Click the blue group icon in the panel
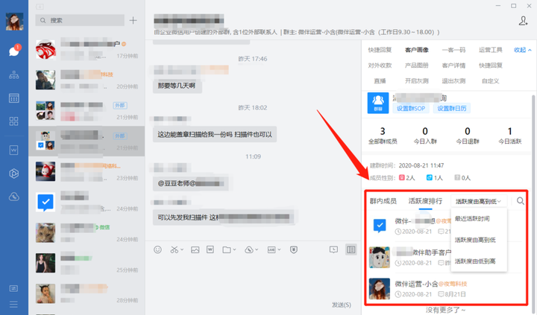This screenshot has height=315, width=537. coord(378,103)
